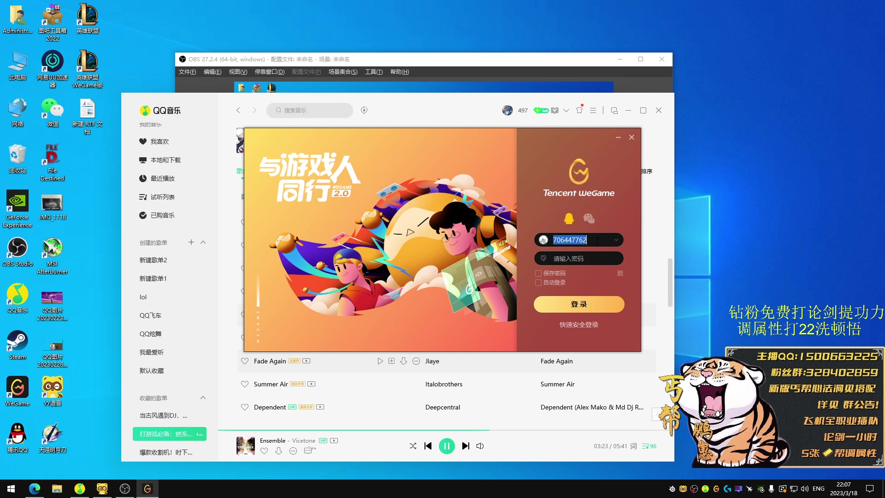Click the shuffle playback icon in QQ音乐

tap(413, 446)
